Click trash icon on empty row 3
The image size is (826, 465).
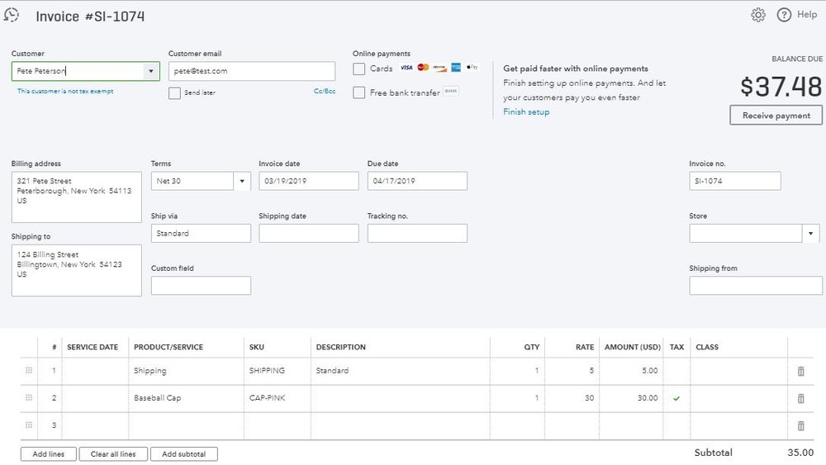(800, 425)
